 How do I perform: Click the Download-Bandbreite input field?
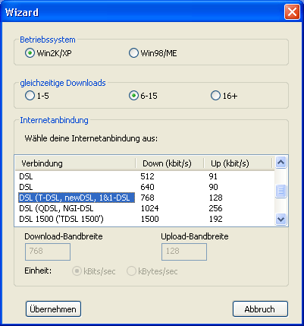(x=48, y=252)
